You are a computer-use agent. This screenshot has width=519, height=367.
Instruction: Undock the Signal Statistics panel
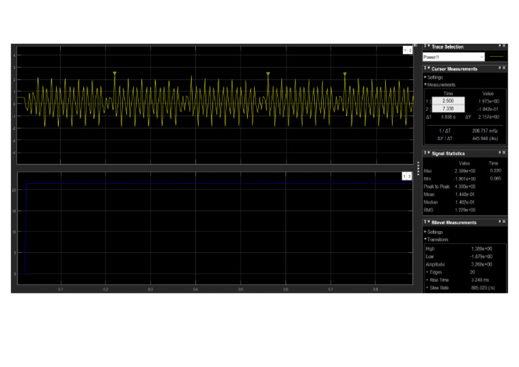500,153
